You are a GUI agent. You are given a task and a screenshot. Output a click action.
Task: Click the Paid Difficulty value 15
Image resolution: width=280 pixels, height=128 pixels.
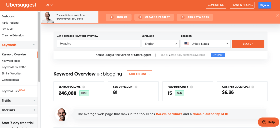170,93
